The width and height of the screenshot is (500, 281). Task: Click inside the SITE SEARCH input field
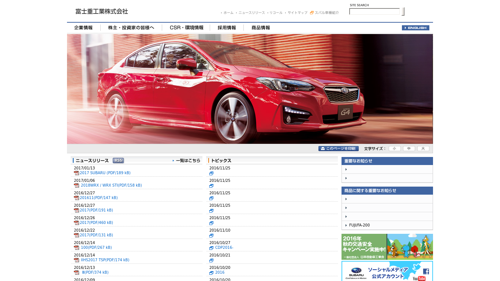[374, 11]
